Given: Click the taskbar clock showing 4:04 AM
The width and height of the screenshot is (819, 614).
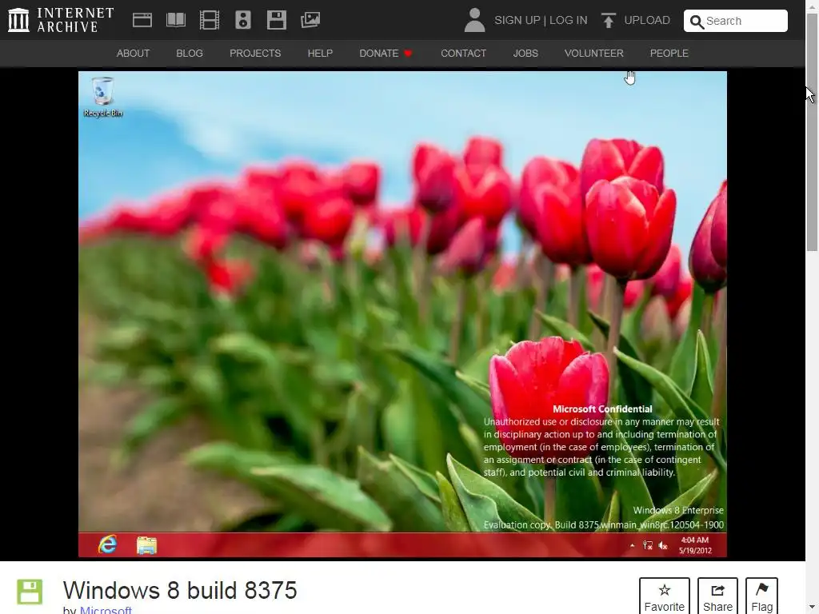Looking at the screenshot, I should (x=695, y=545).
